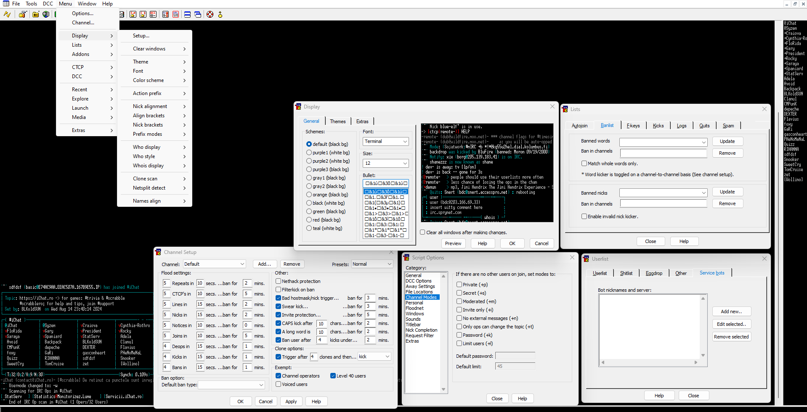Toggle Invite only (+i) checkbox
Image resolution: width=807 pixels, height=412 pixels.
pos(475,310)
